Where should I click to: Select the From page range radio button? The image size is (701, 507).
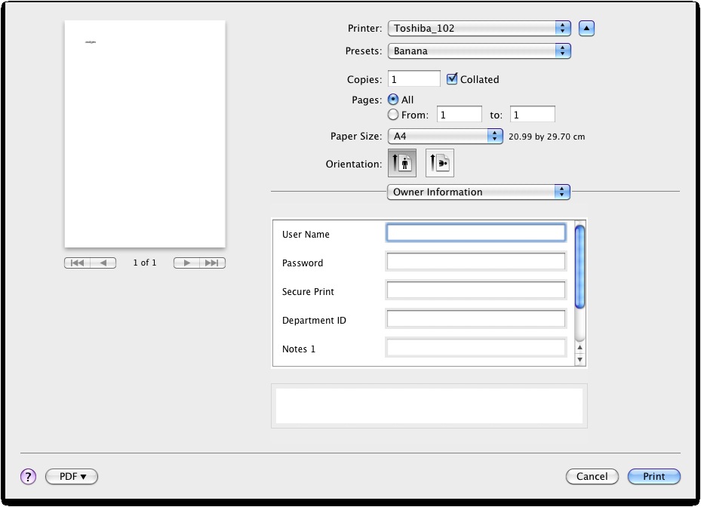393,115
